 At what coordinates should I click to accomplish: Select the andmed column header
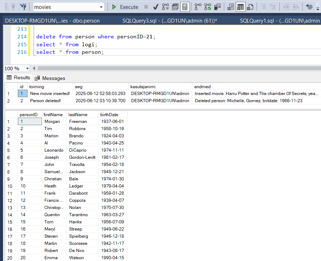(x=257, y=87)
